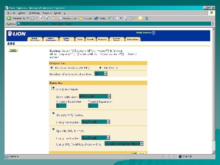The image size is (220, 165).
Task: Go to the home page icon
Action: point(53,18)
